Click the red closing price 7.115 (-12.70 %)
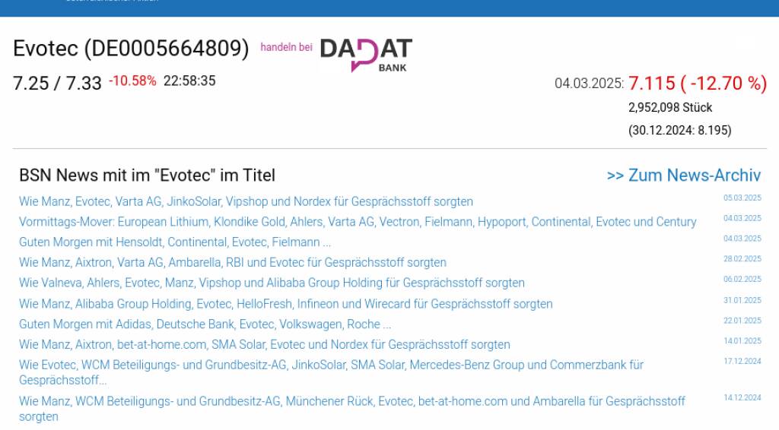This screenshot has height=430, width=779. pos(698,84)
